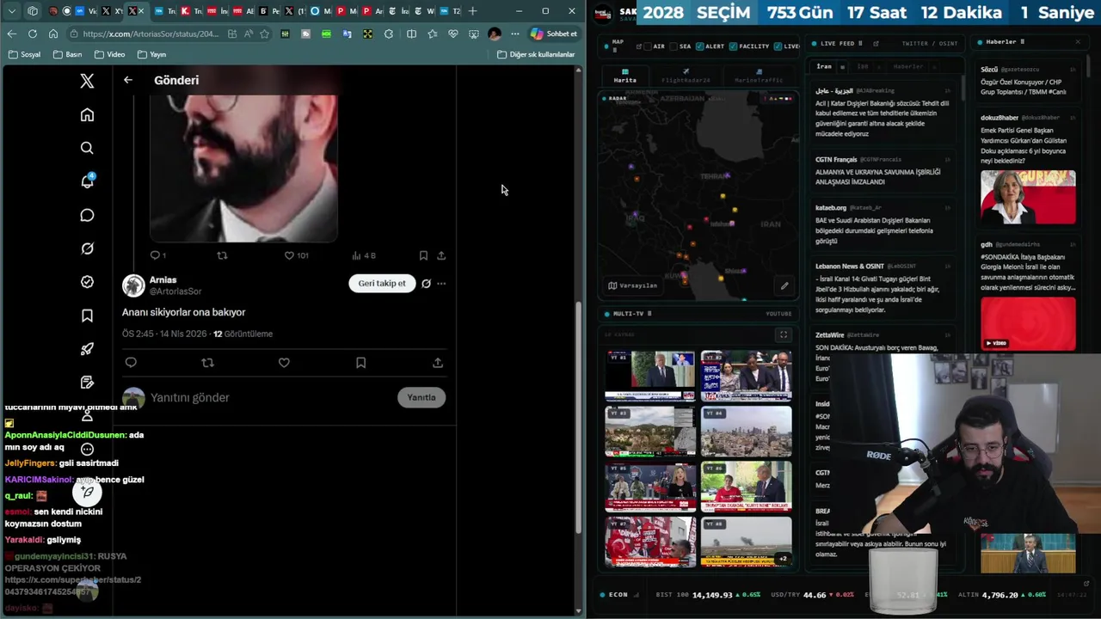Bookmark the quoted post with 101 likes
1101x619 pixels.
pos(423,255)
